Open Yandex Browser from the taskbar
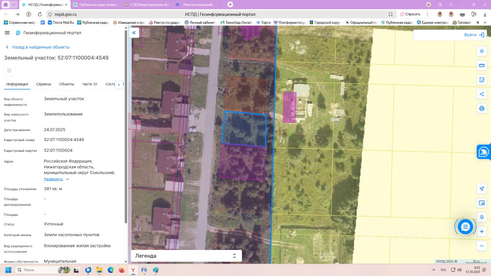The image size is (491, 276). (133, 270)
